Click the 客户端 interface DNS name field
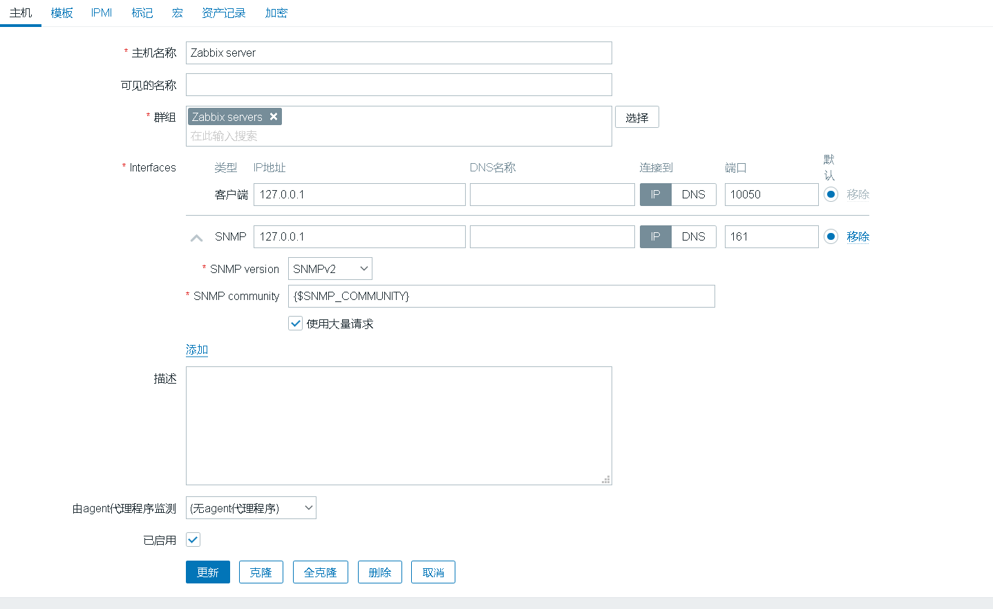 point(552,194)
